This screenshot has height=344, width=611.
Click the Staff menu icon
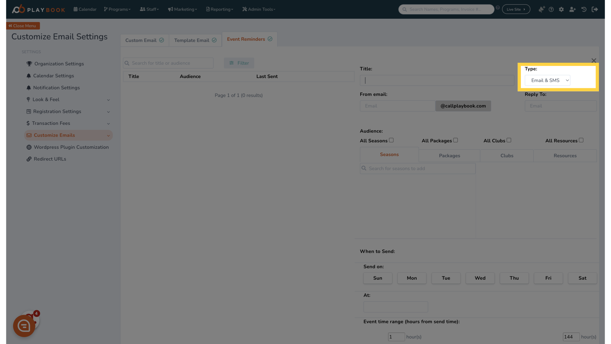click(x=142, y=9)
